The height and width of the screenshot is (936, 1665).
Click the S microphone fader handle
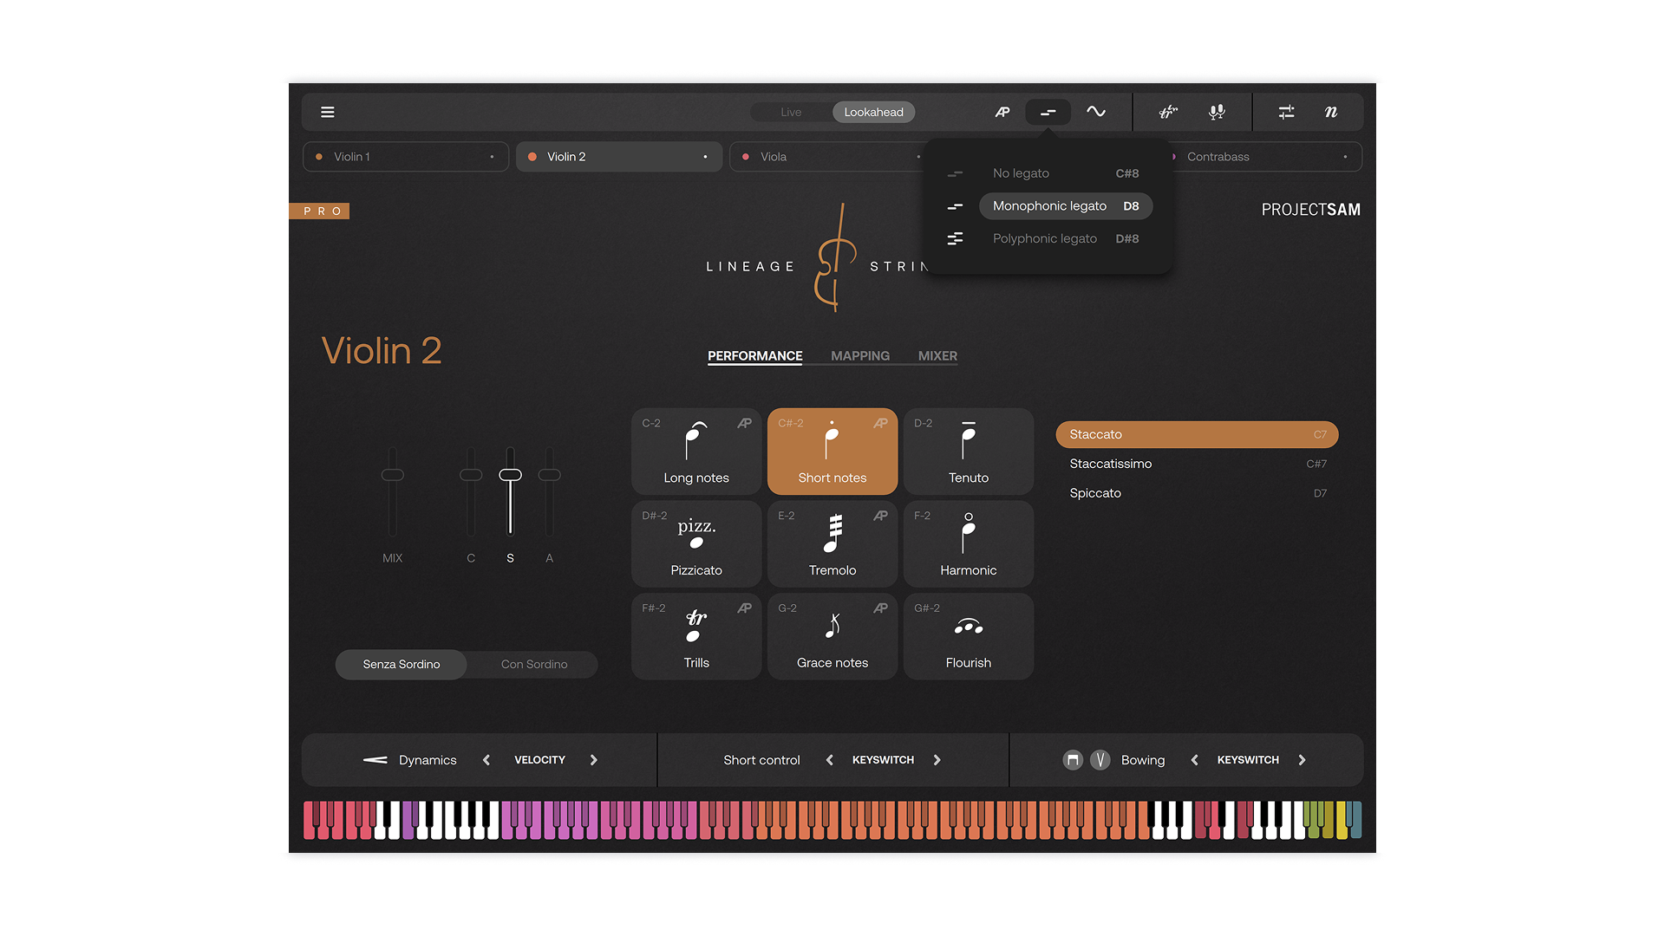pyautogui.click(x=510, y=475)
